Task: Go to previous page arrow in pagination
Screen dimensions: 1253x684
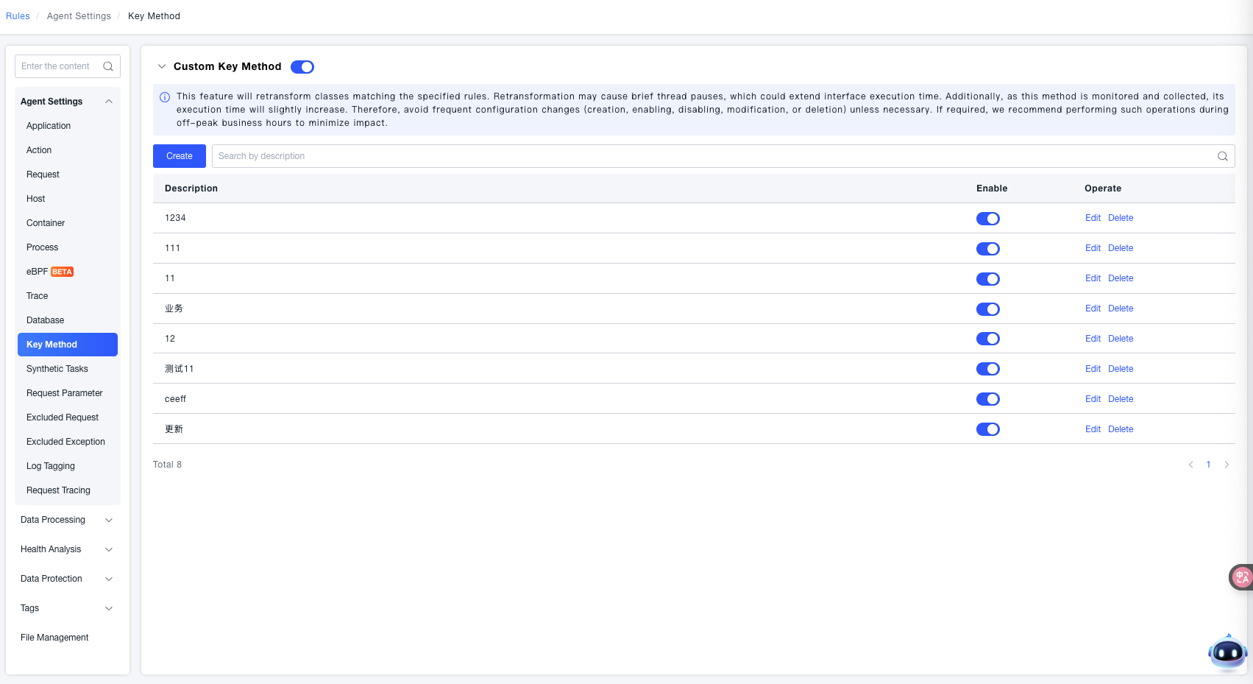Action: (x=1190, y=465)
